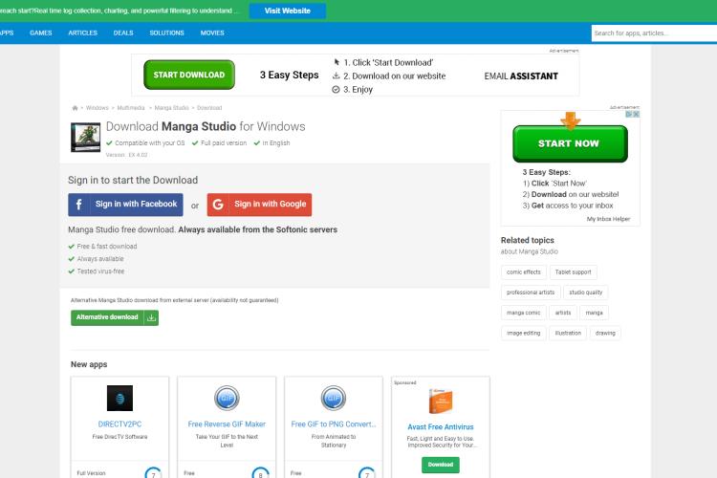
Task: Open the GAMES menu
Action: click(41, 33)
